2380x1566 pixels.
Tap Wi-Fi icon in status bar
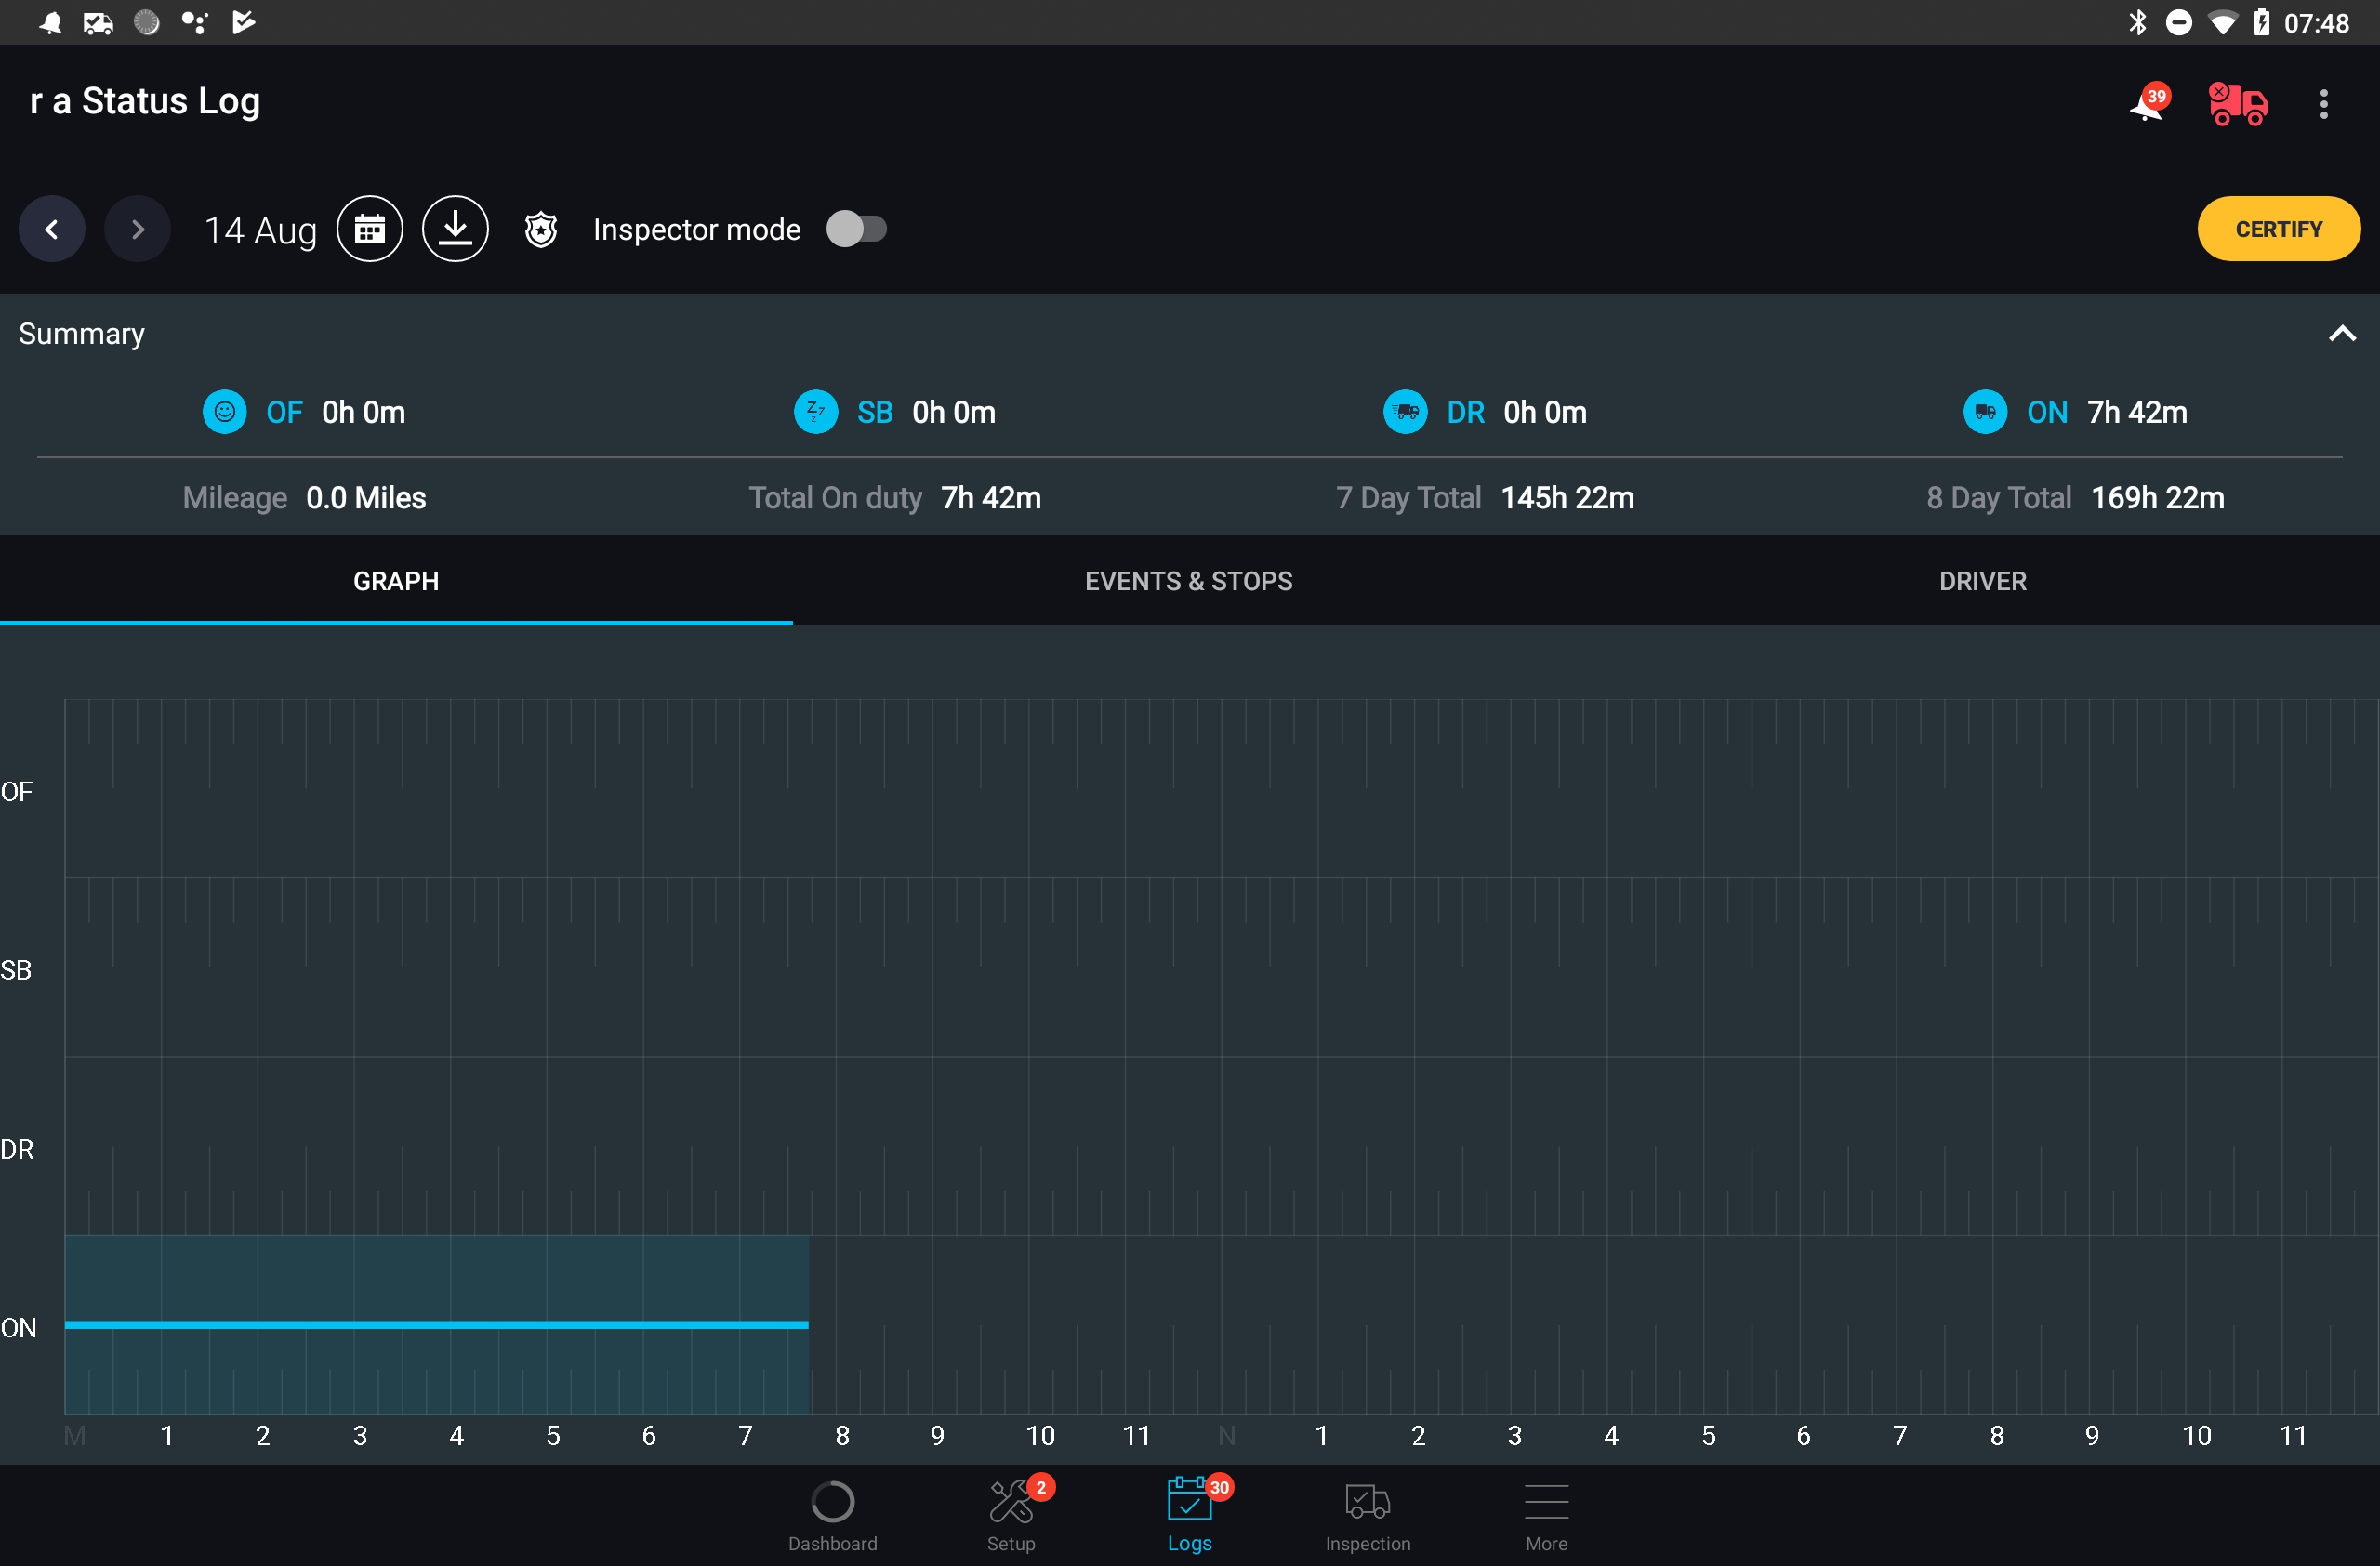(2222, 22)
